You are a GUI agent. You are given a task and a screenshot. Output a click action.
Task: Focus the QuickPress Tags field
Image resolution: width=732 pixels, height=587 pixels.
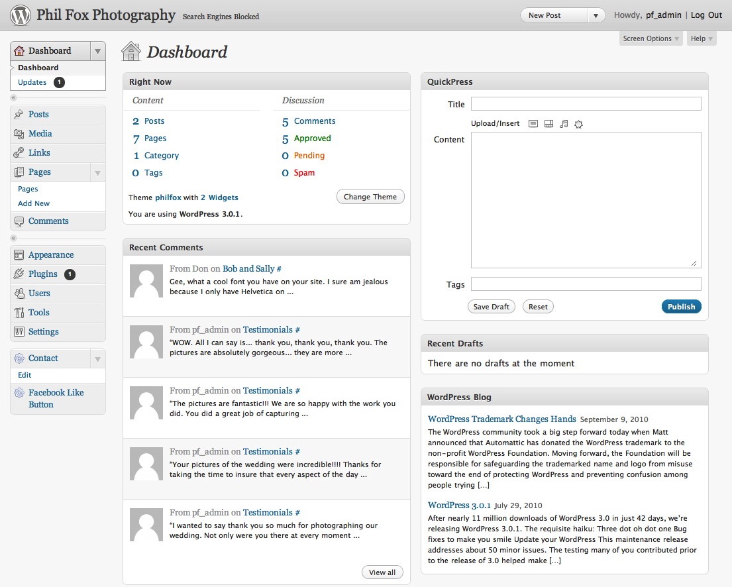586,284
